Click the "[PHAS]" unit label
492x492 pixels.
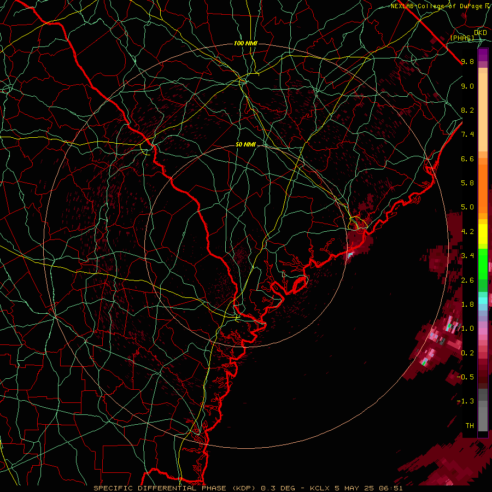462,38
